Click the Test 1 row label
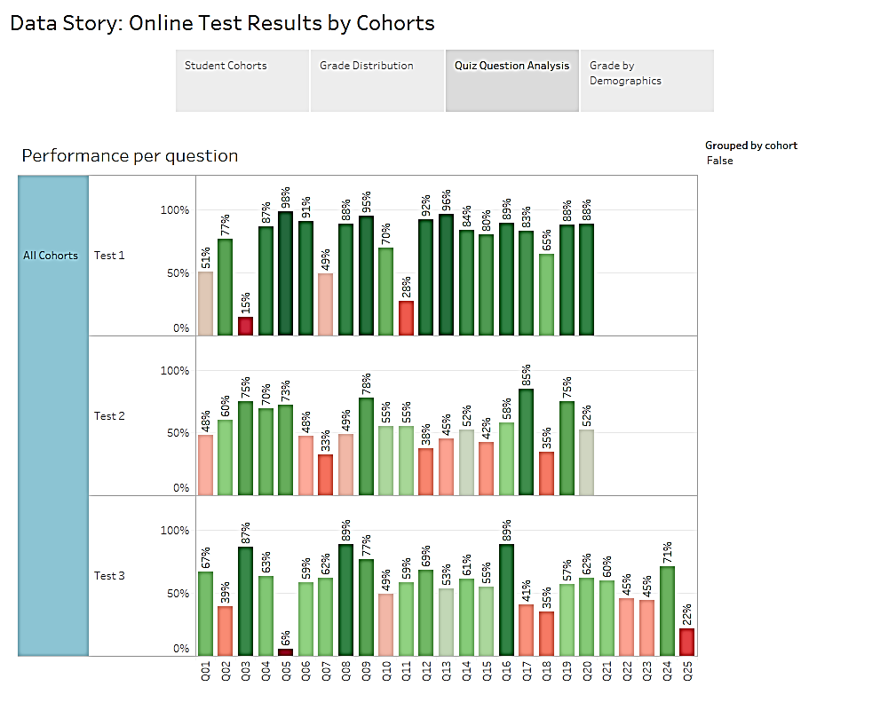The width and height of the screenshot is (888, 710). tap(109, 255)
